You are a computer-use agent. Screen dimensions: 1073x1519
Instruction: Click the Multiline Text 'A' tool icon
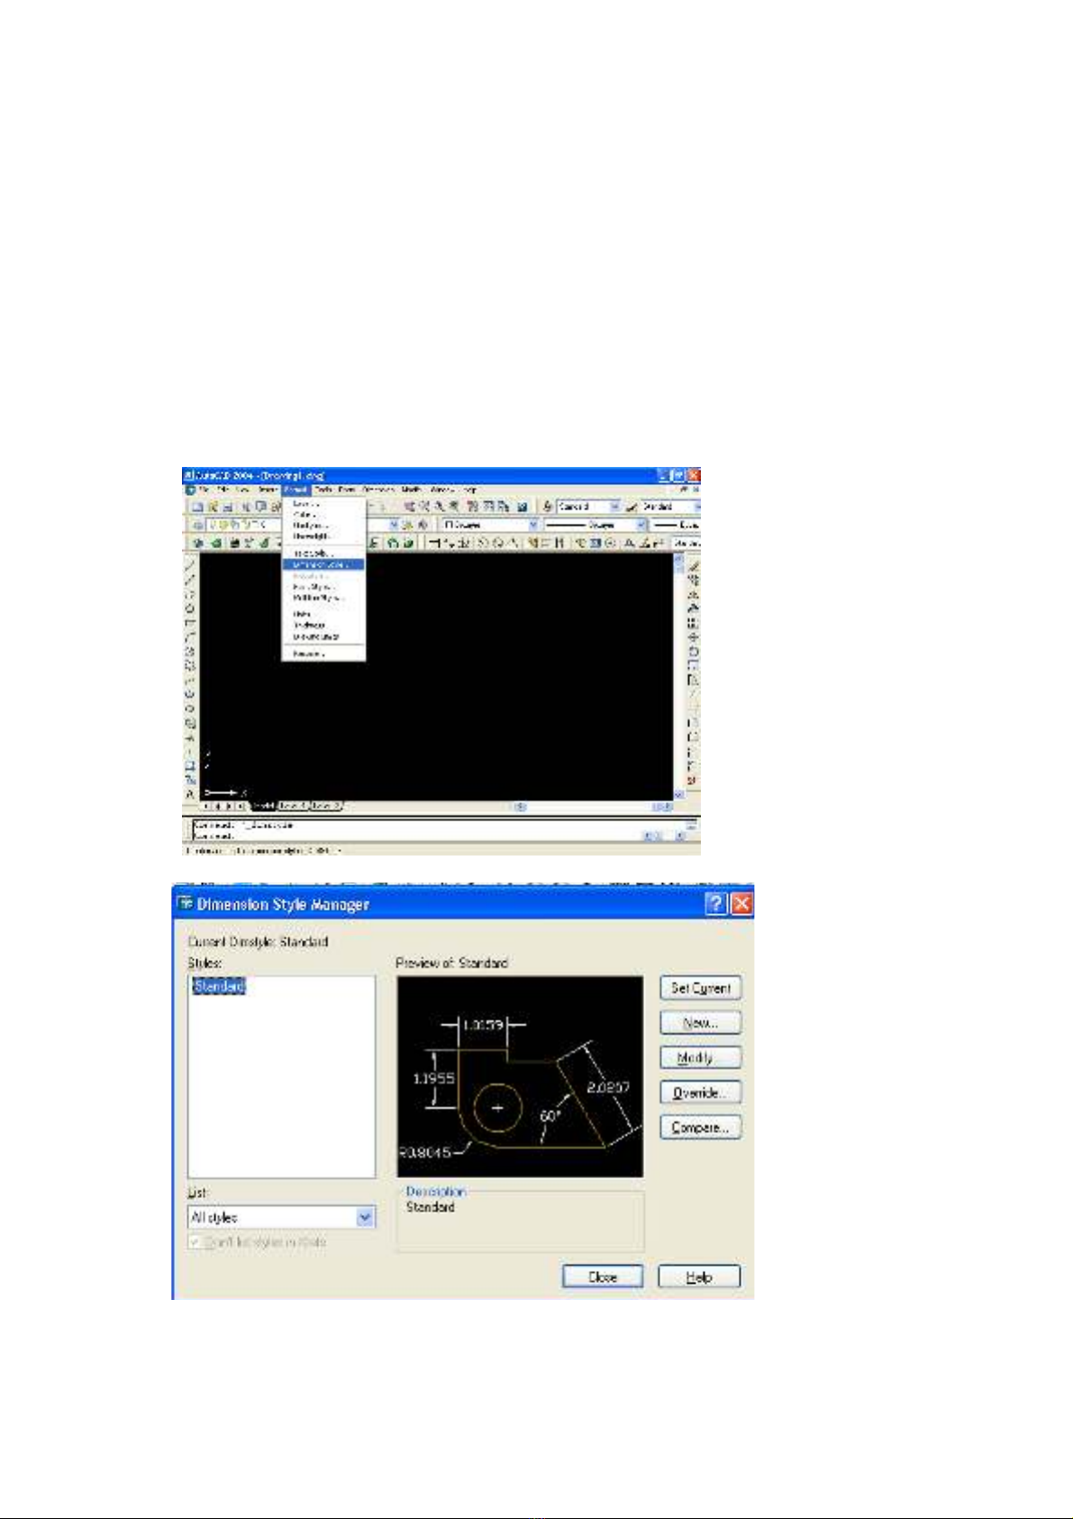coord(190,795)
